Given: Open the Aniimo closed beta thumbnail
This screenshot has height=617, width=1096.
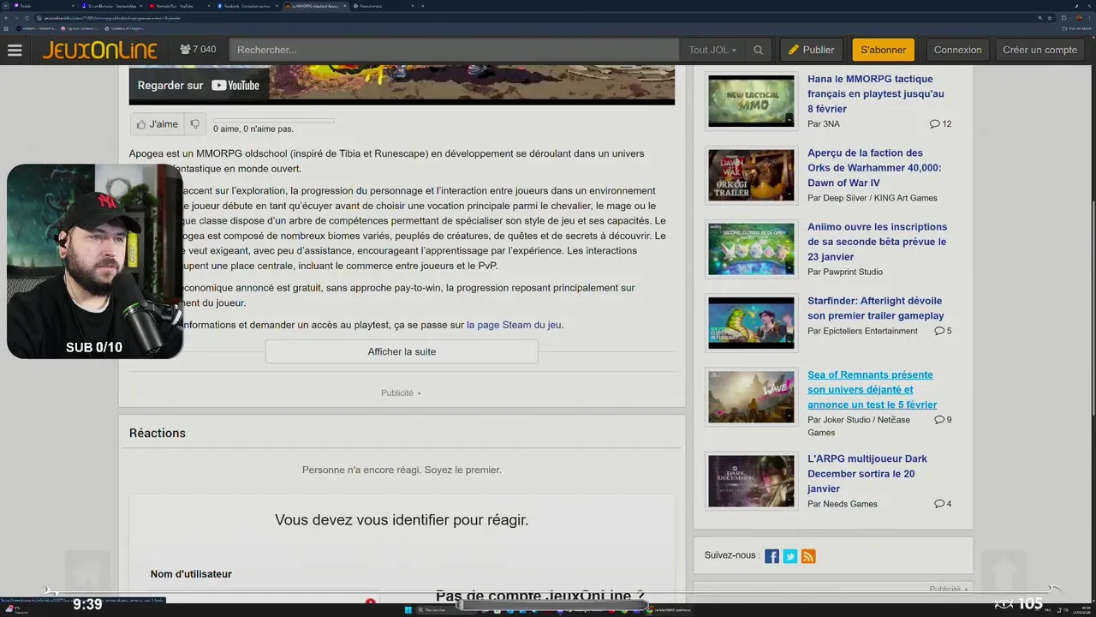Looking at the screenshot, I should 751,249.
